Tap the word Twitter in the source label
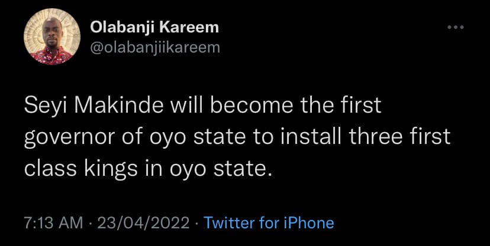This screenshot has height=246, width=490. pos(228,223)
